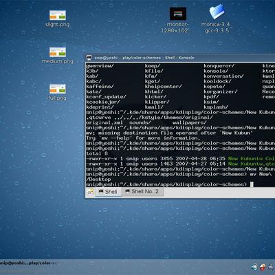Viewport: 275px width, 275px height.
Task: Click the file row sized 3855
Action: [x=180, y=159]
